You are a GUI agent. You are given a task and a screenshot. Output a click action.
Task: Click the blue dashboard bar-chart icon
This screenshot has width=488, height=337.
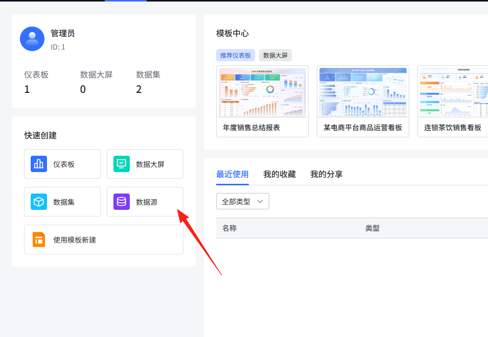39,164
